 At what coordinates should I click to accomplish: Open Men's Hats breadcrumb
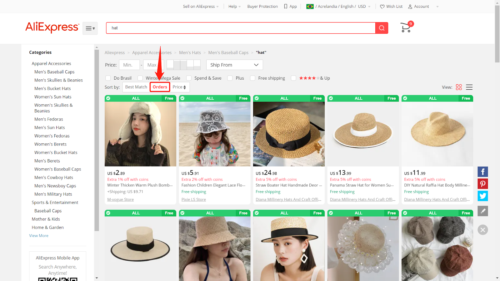190,52
